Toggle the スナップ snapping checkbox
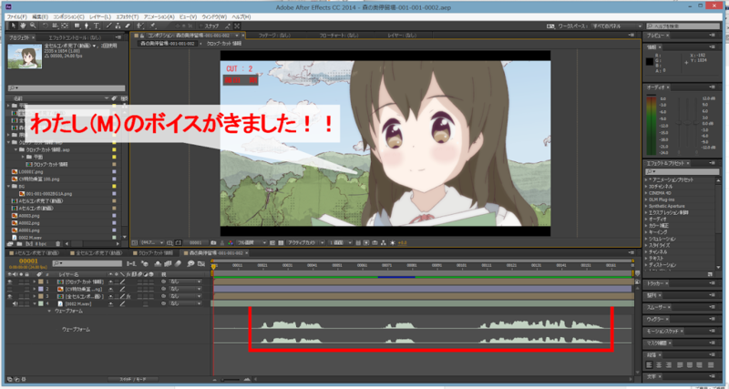 coord(200,26)
